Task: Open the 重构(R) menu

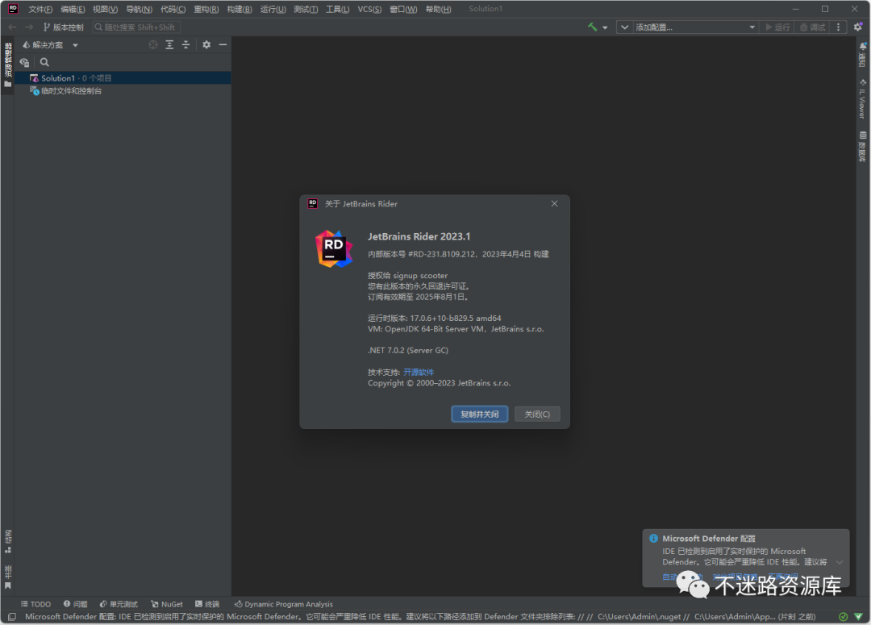Action: (206, 9)
